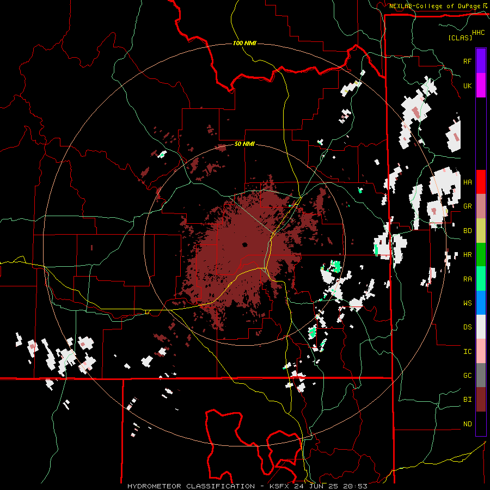The image size is (490, 490).
Task: Click the HYDROMETEOR CLASSIFICATION title text
Action: point(191,486)
